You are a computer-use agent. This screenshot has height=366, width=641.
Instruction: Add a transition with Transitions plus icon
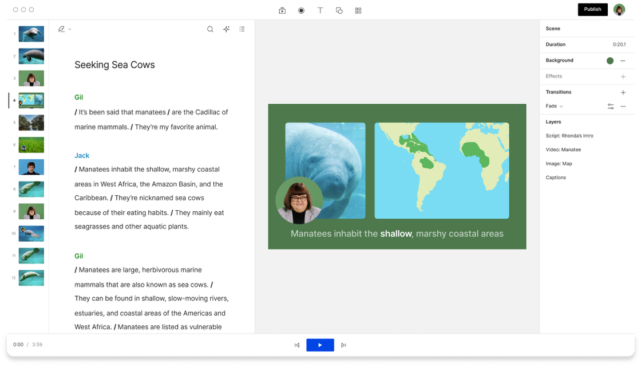pos(623,92)
